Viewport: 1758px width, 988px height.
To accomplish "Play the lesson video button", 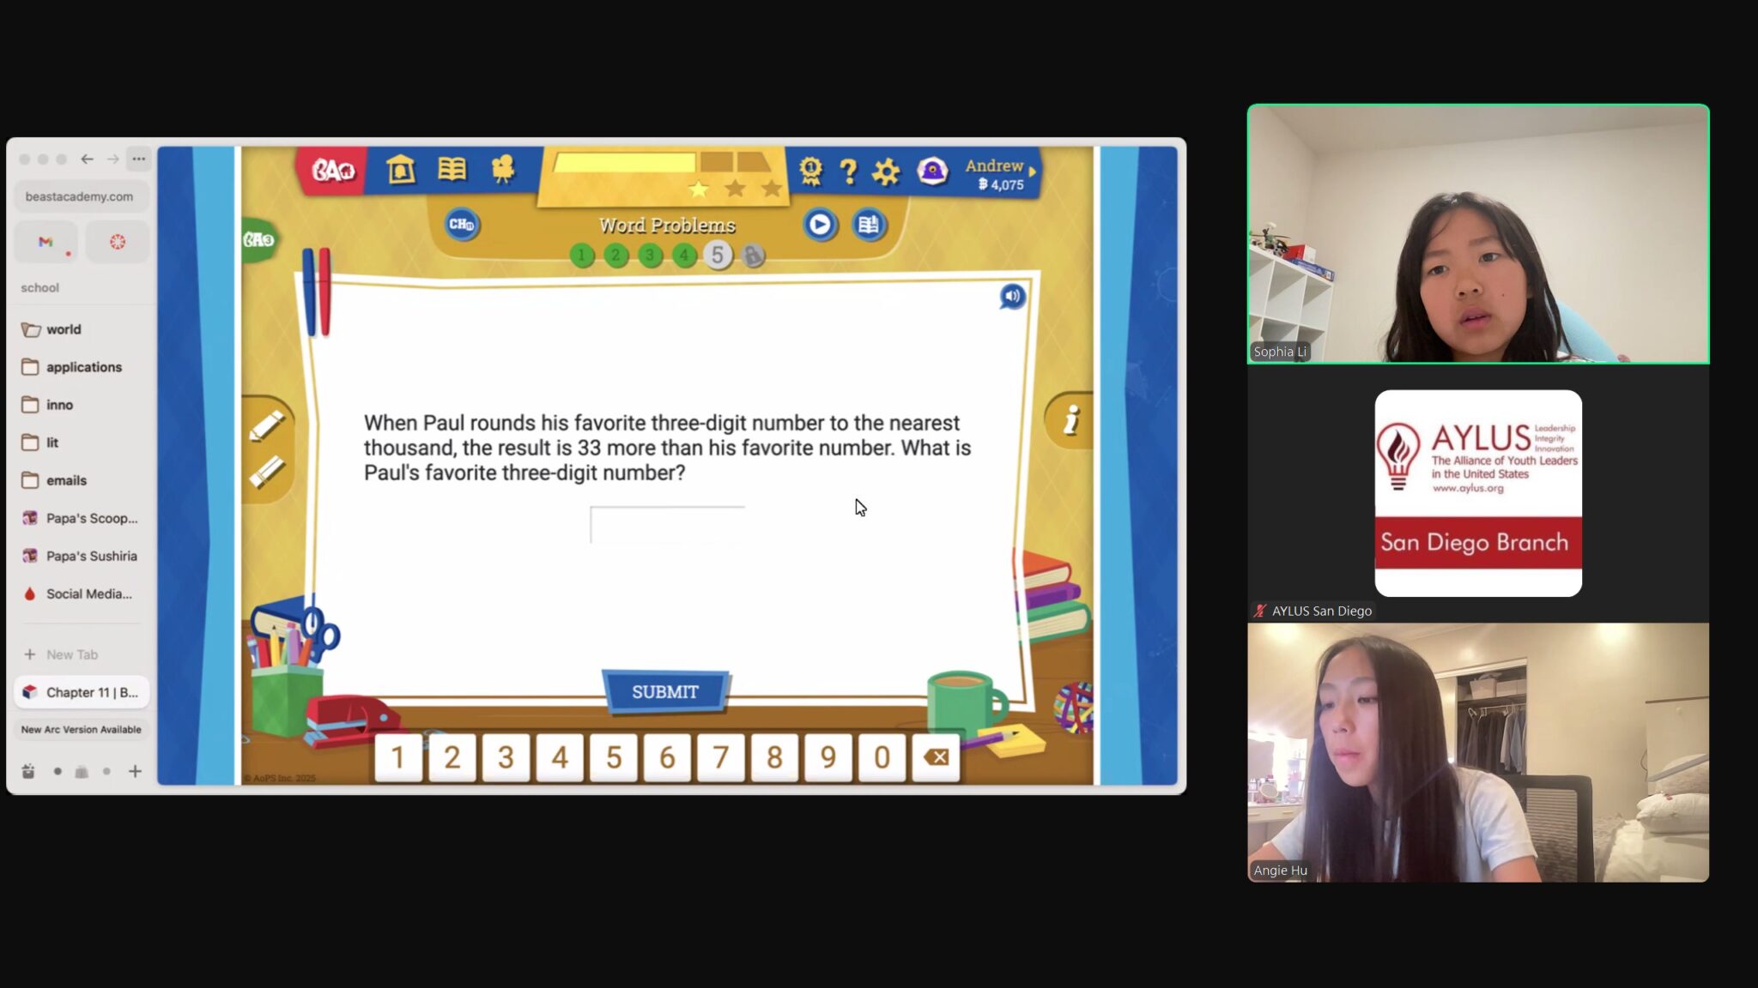I will tap(820, 225).
